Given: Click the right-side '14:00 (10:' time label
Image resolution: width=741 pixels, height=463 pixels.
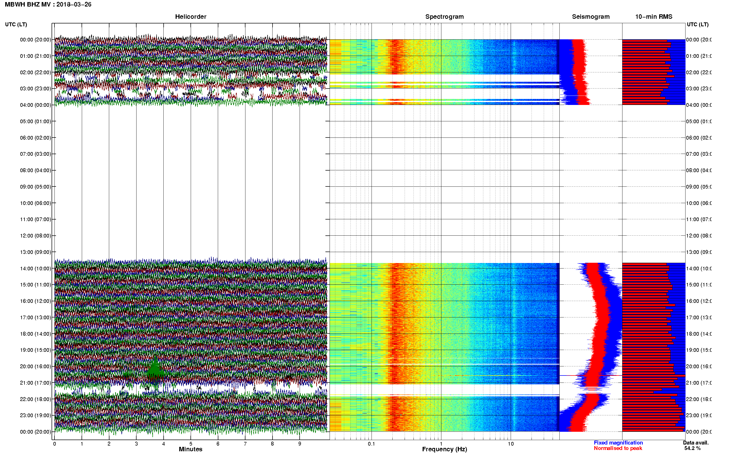Looking at the screenshot, I should pos(699,268).
